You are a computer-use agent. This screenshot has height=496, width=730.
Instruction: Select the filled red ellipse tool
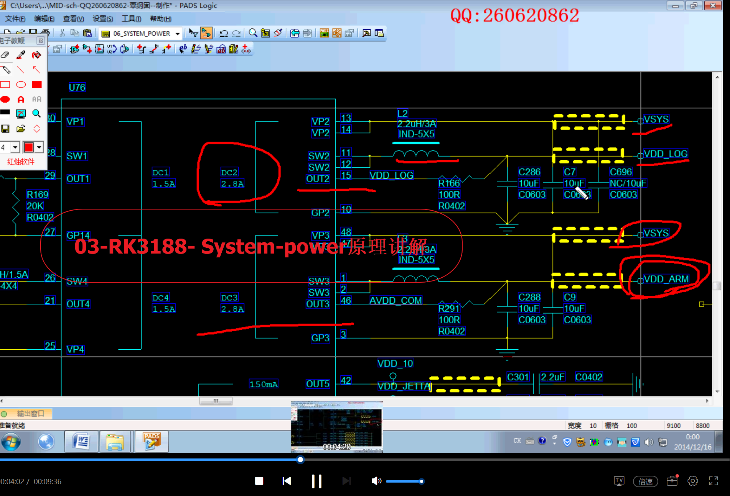click(x=5, y=99)
